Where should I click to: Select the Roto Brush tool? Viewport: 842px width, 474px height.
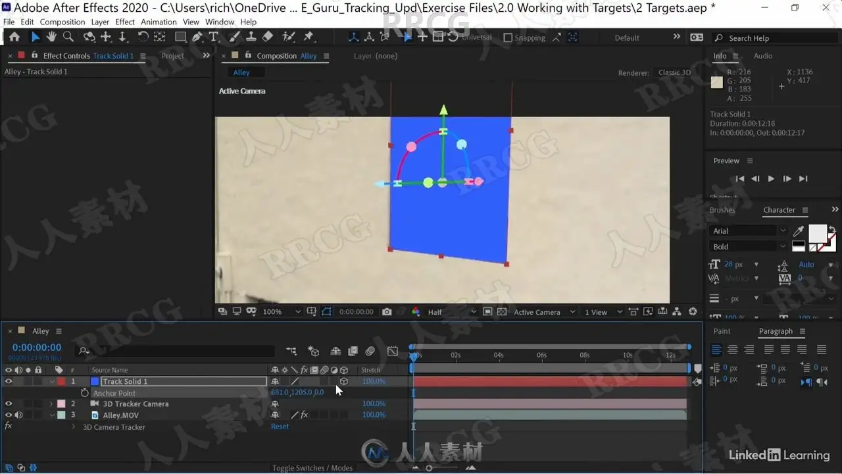coord(289,38)
